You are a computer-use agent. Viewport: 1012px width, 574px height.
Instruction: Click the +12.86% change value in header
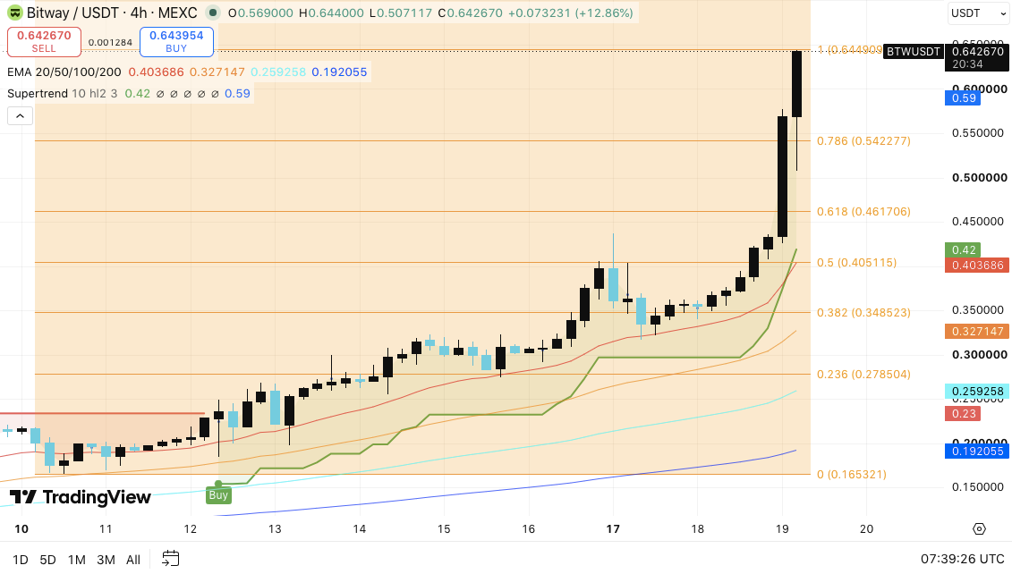click(603, 13)
